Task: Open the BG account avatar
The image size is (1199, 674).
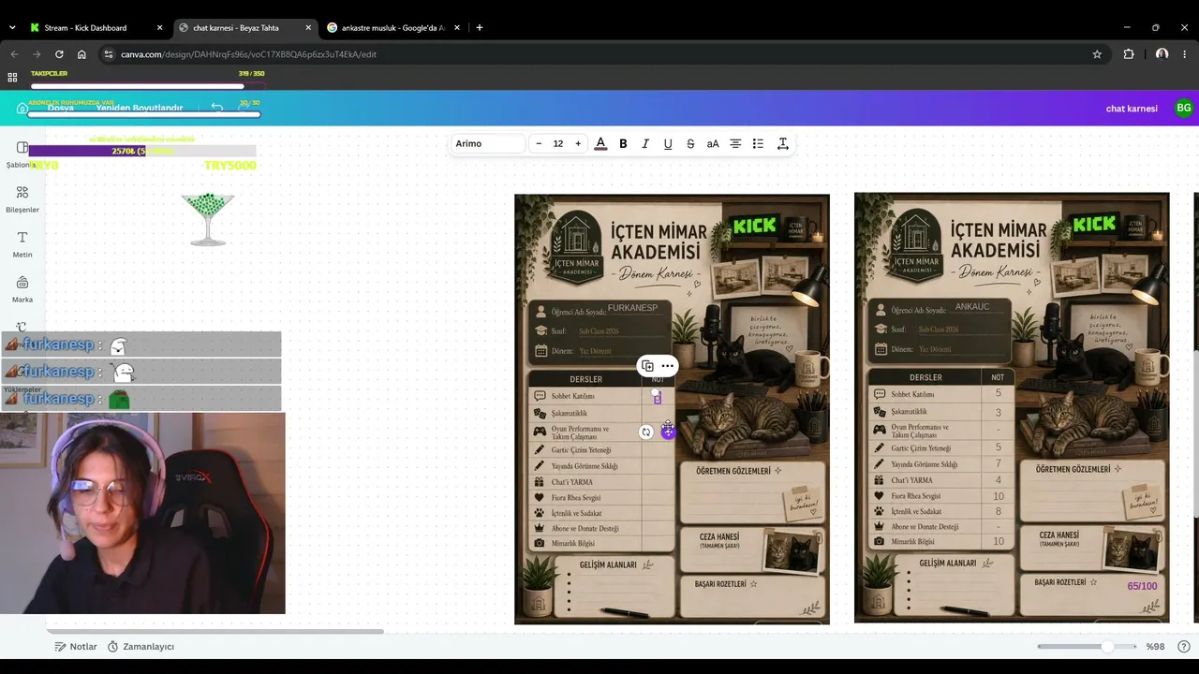Action: tap(1184, 108)
